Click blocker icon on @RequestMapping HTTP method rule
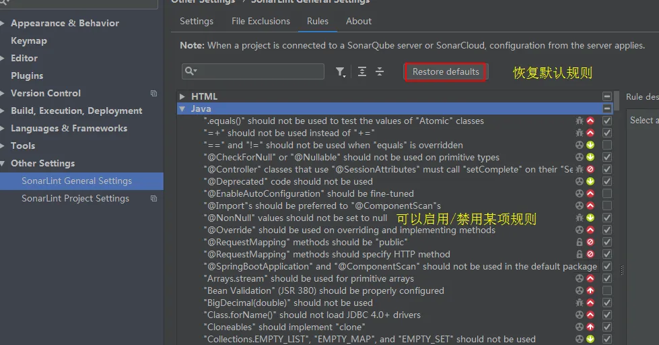 [590, 255]
